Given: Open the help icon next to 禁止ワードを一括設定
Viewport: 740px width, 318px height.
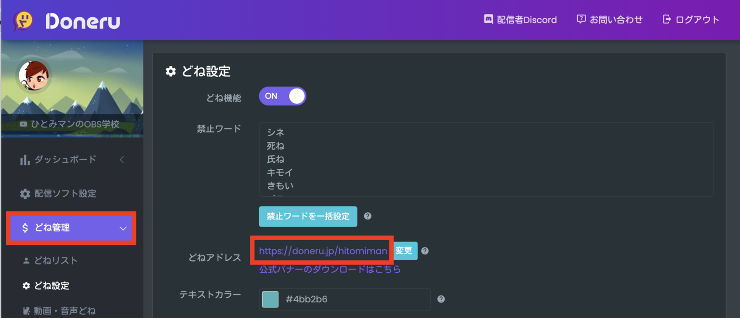Looking at the screenshot, I should (367, 216).
